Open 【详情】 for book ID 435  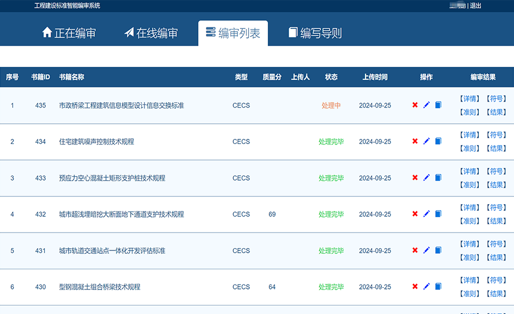pyautogui.click(x=469, y=99)
